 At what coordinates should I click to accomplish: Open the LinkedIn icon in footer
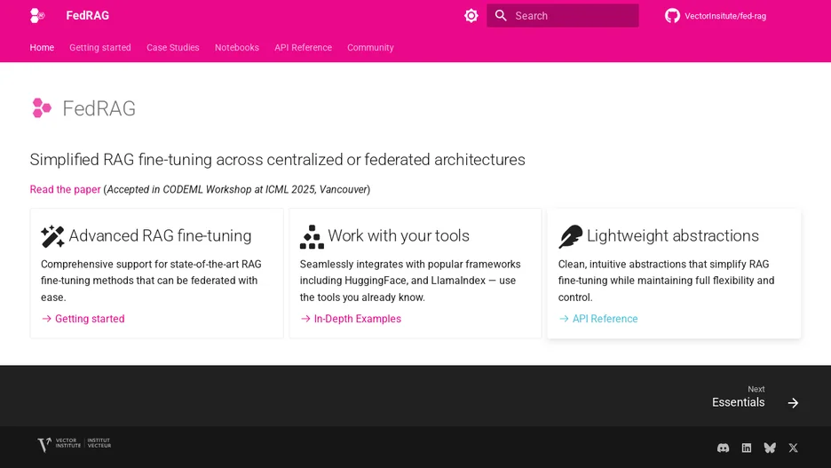(x=746, y=448)
